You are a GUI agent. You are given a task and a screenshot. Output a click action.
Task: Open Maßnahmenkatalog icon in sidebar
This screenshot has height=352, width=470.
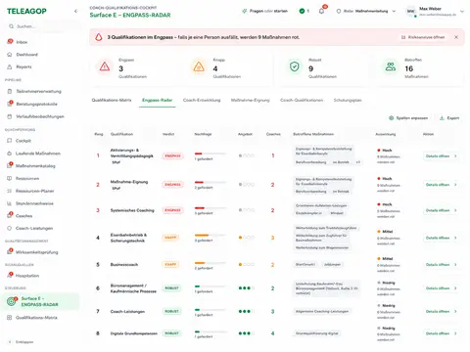10,165
